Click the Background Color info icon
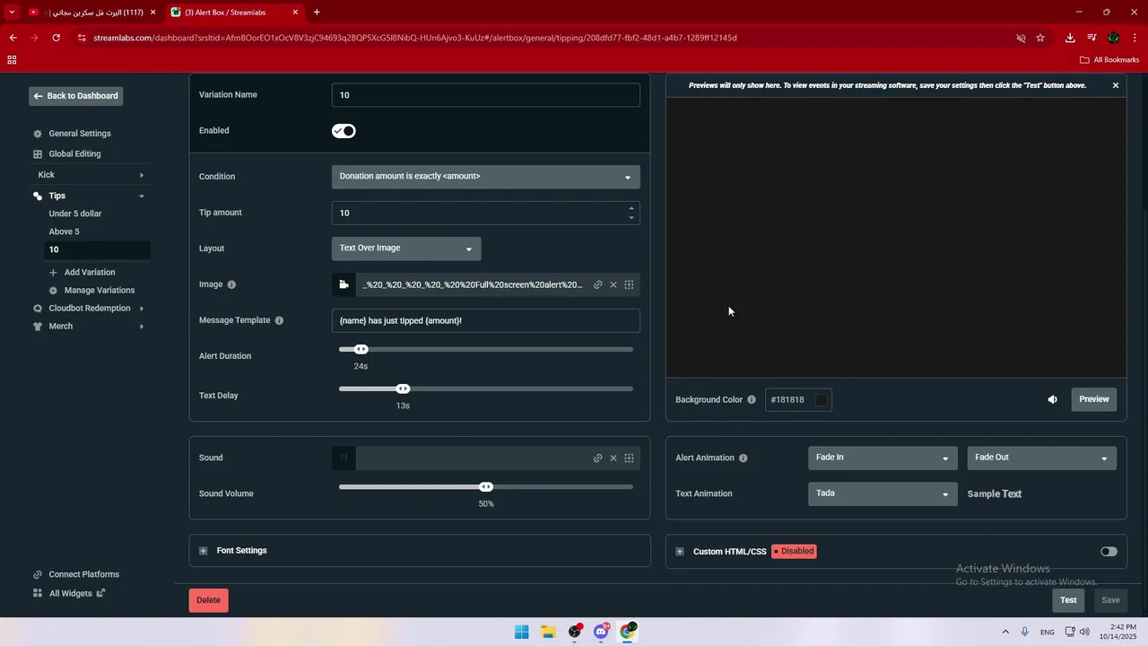The height and width of the screenshot is (646, 1148). coord(752,400)
